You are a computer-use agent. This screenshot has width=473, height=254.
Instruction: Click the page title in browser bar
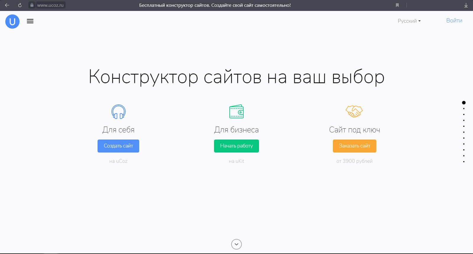click(215, 5)
